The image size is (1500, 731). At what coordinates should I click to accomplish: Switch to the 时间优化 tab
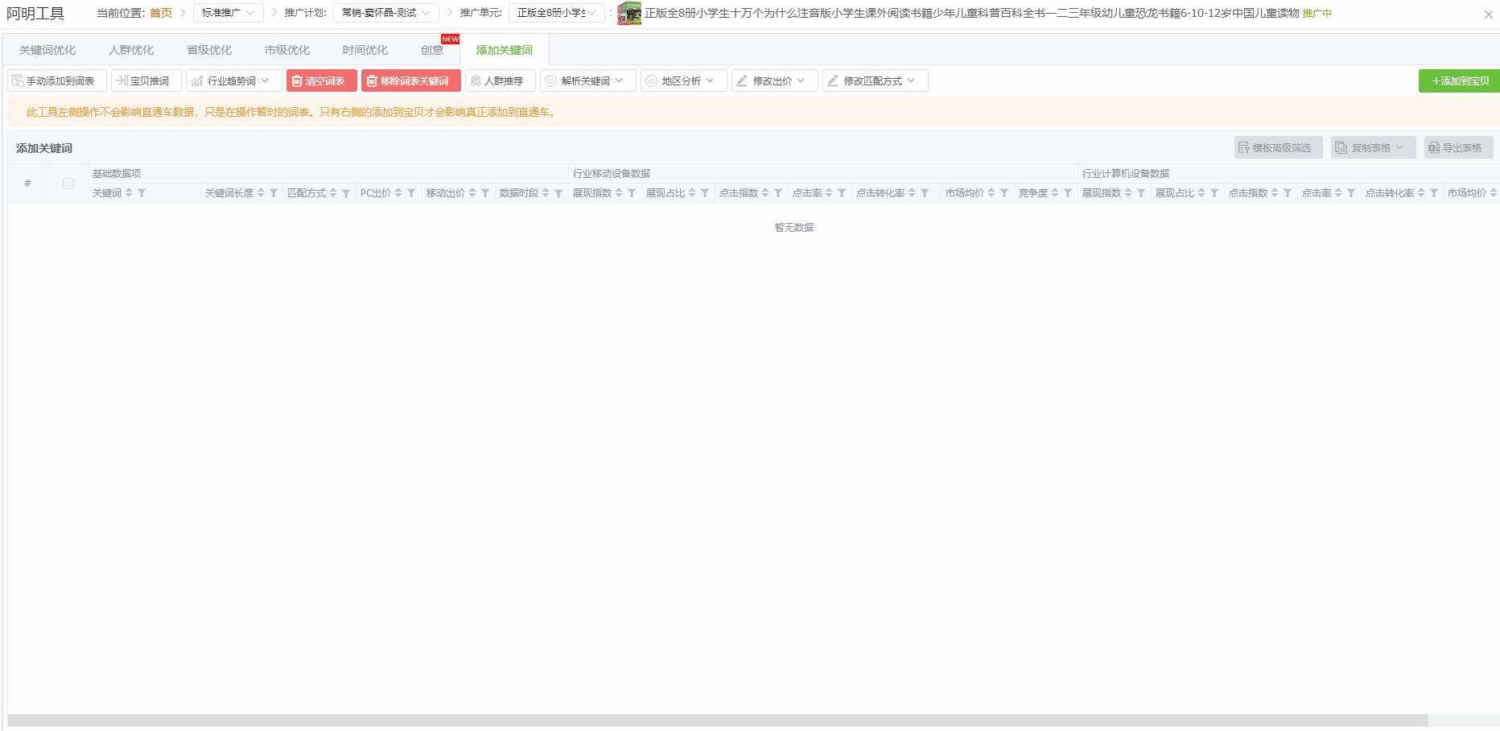365,50
